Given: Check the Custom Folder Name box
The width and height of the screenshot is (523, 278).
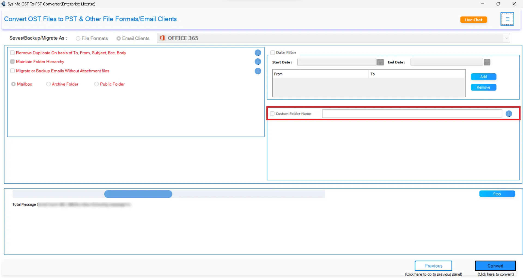Looking at the screenshot, I should click(272, 114).
